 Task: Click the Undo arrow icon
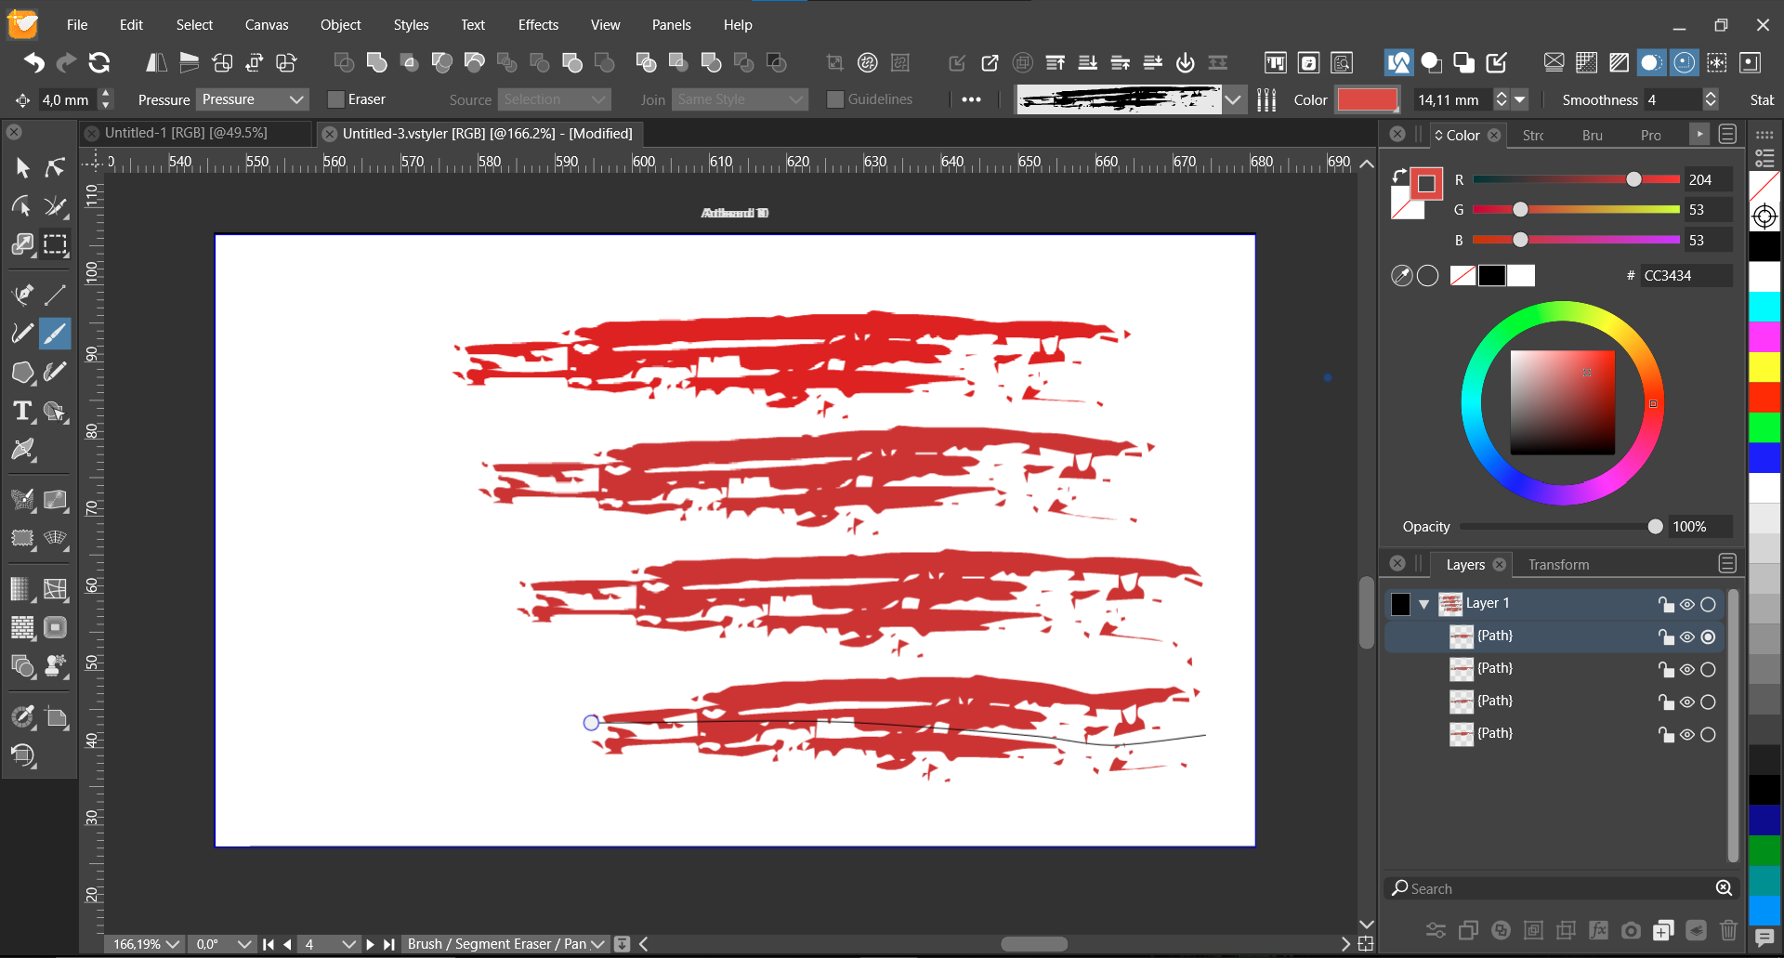(x=34, y=62)
